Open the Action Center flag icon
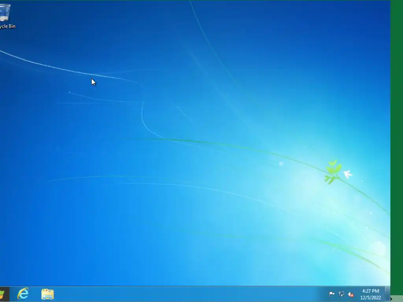This screenshot has height=302, width=403. (x=331, y=294)
